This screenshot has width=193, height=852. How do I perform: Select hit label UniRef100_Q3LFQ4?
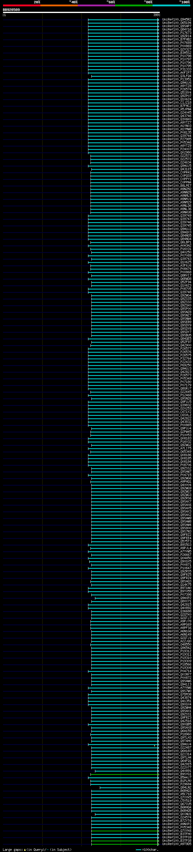176,76
